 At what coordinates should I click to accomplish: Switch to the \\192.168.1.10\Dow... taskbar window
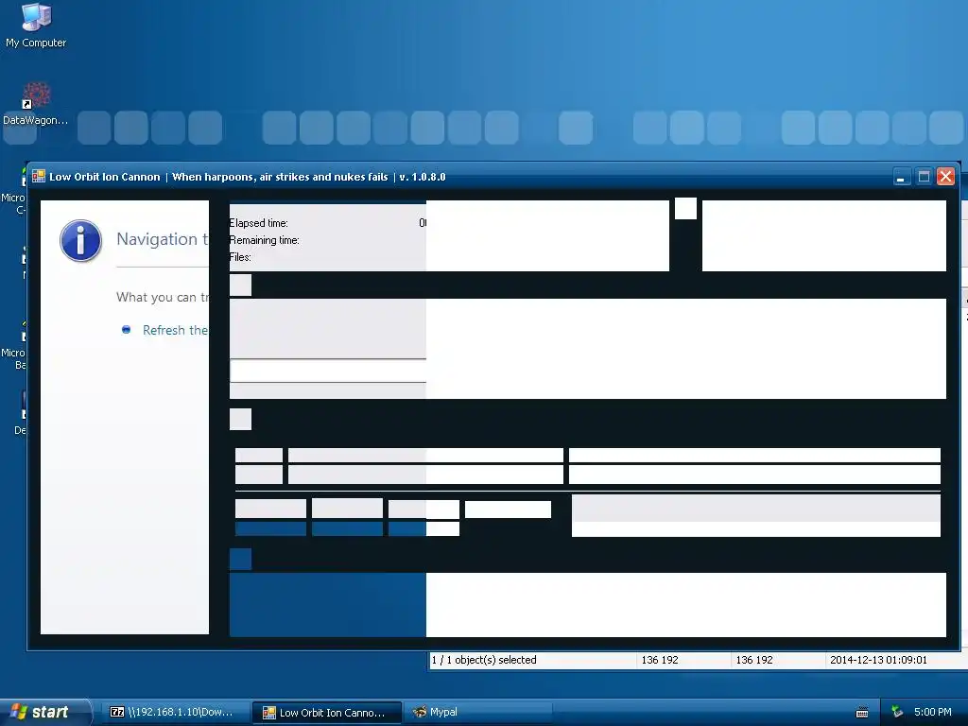pos(173,712)
